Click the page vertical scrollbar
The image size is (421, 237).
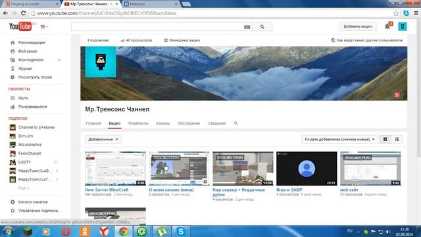[x=418, y=88]
